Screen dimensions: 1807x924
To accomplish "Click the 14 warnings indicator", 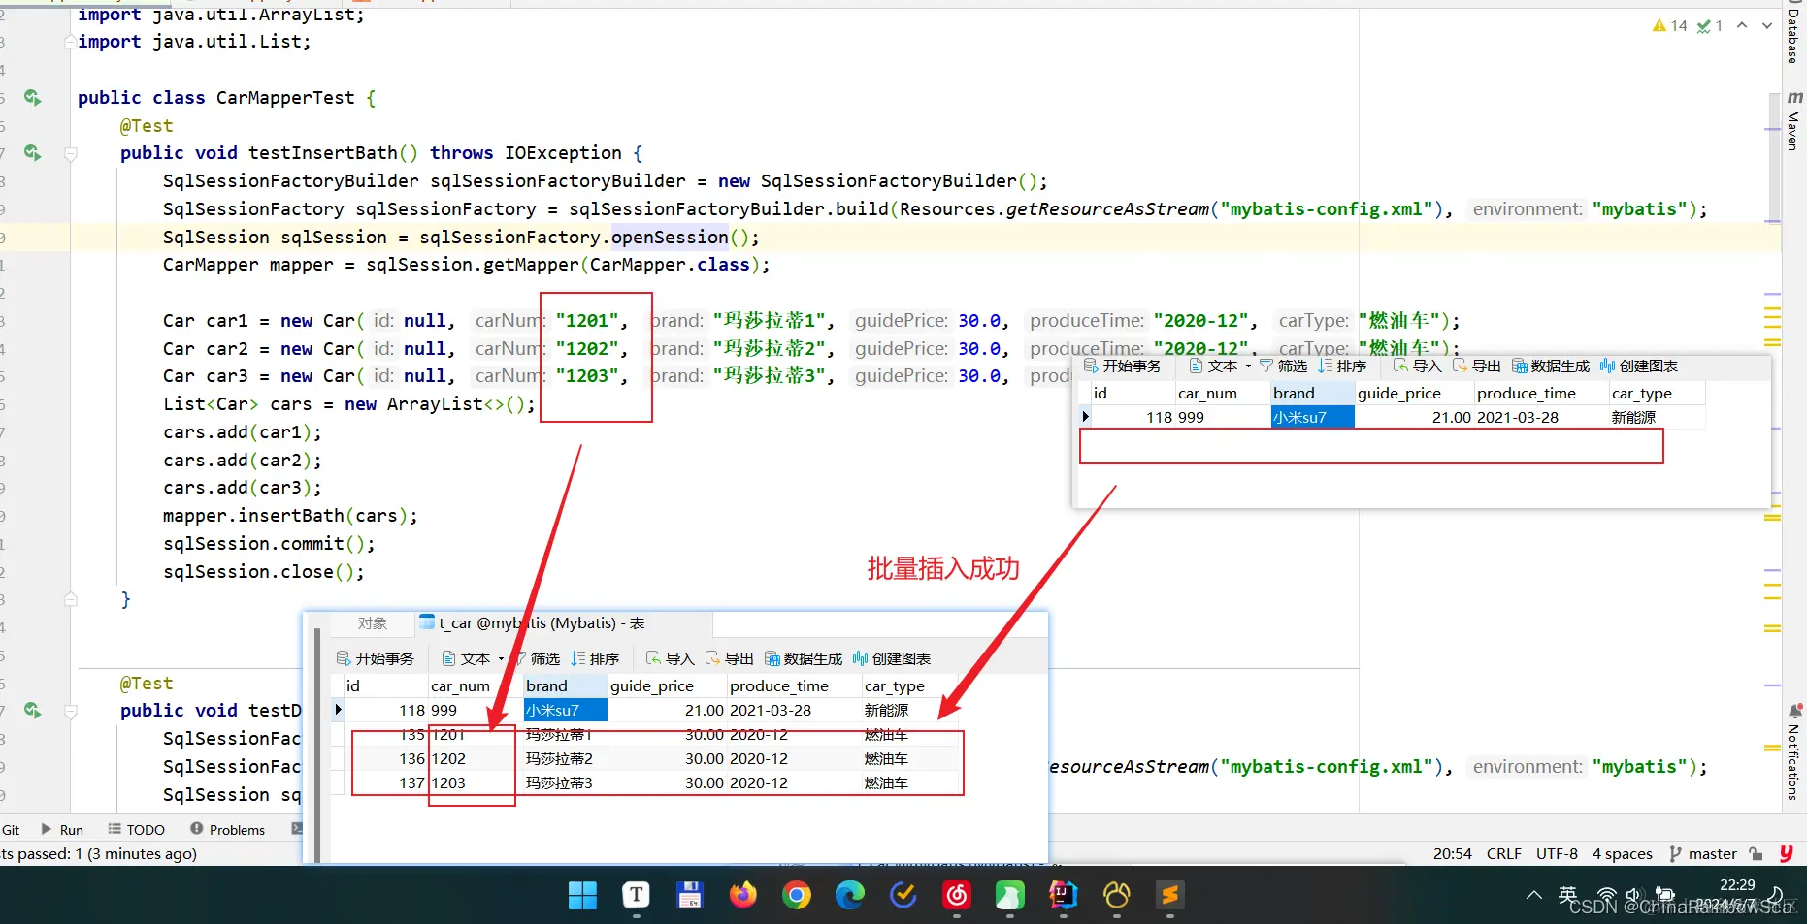I will coord(1670,26).
